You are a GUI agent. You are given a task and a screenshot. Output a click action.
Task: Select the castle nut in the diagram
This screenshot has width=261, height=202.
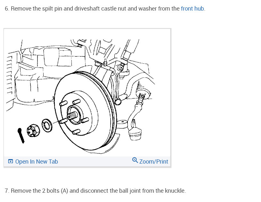pyautogui.click(x=33, y=130)
